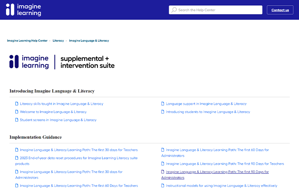The width and height of the screenshot is (299, 194).
Task: Go to Imagine Learning Help Center breadcrumb
Action: point(27,41)
